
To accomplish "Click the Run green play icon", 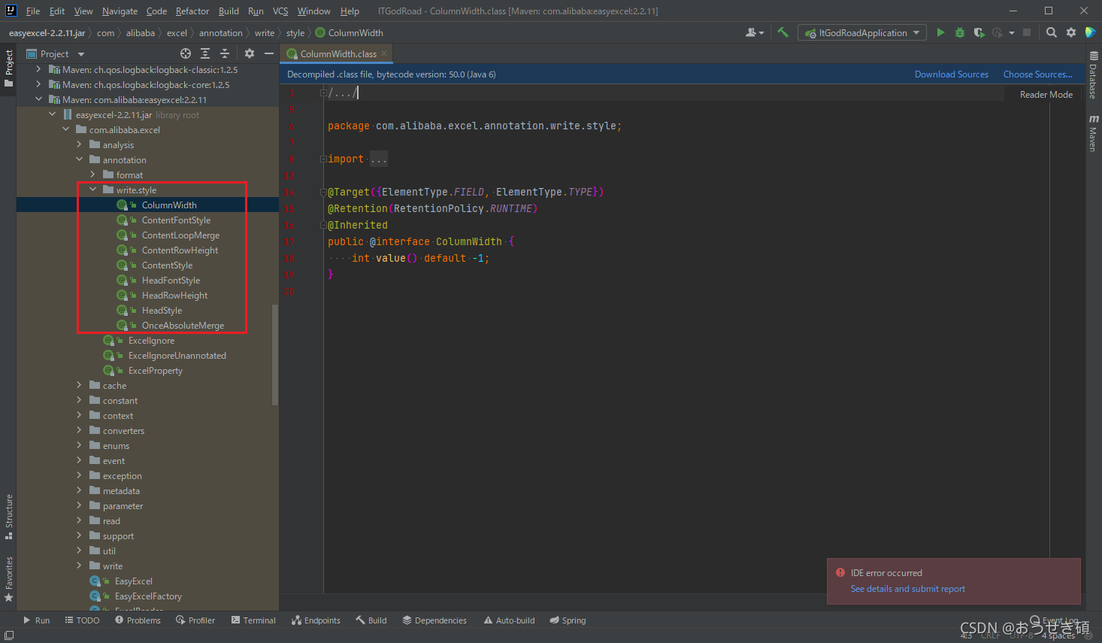I will pyautogui.click(x=940, y=32).
